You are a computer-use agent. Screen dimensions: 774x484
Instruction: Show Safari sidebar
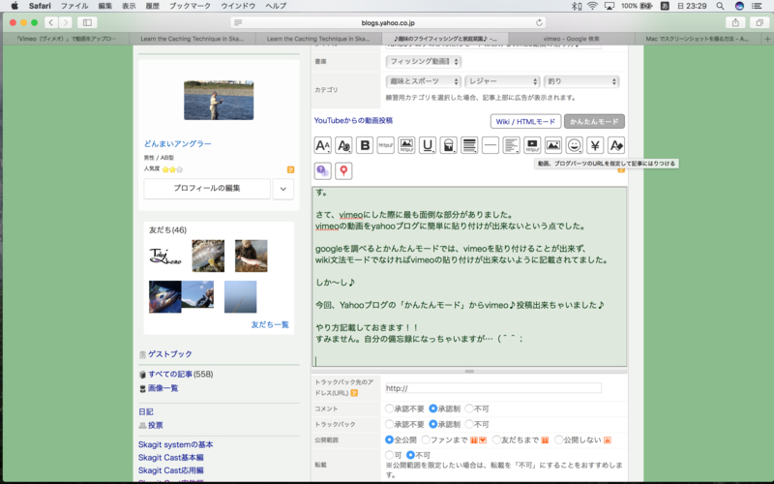pyautogui.click(x=87, y=22)
